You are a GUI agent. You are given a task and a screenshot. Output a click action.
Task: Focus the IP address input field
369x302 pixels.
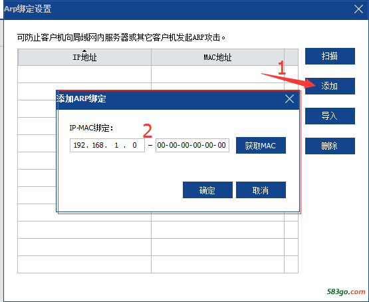pos(107,145)
